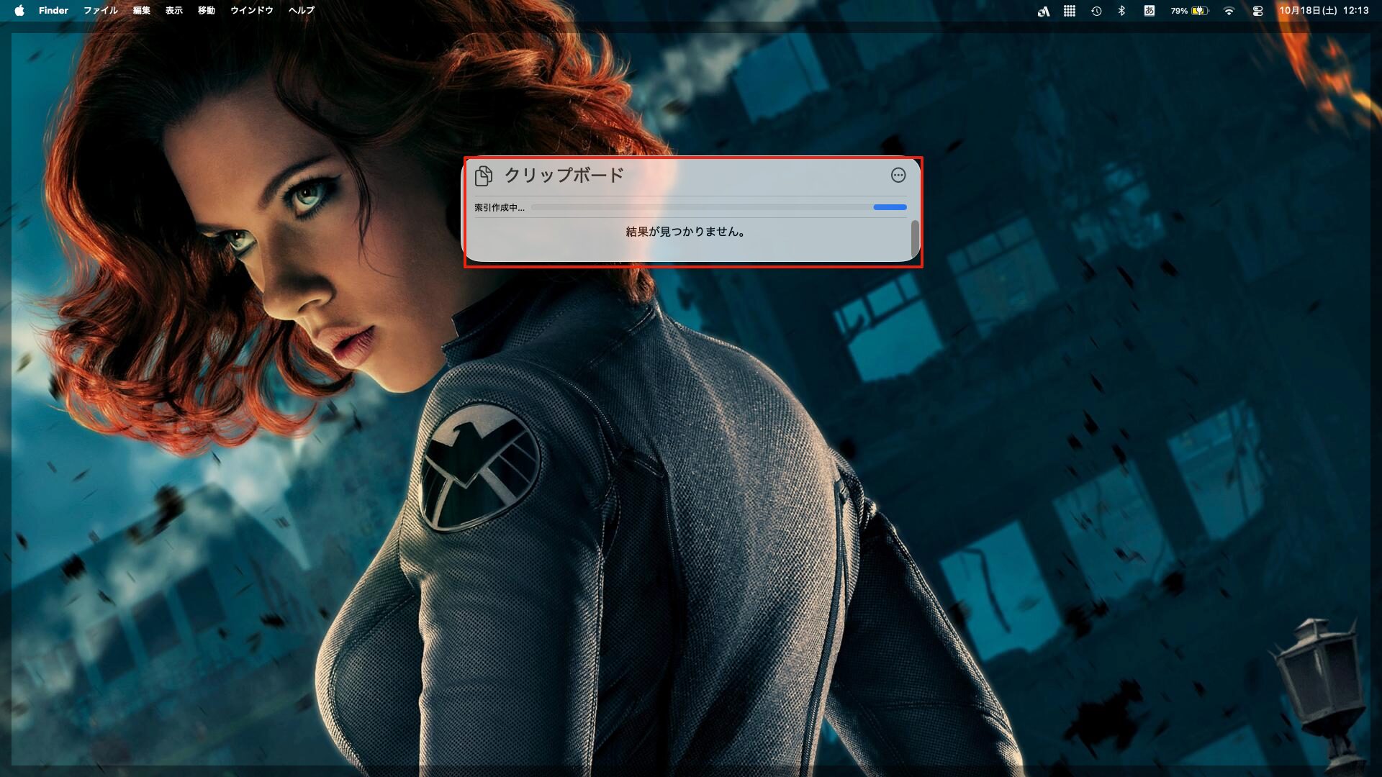The height and width of the screenshot is (777, 1382).
Task: Open the ヘルプ menu
Action: click(302, 10)
